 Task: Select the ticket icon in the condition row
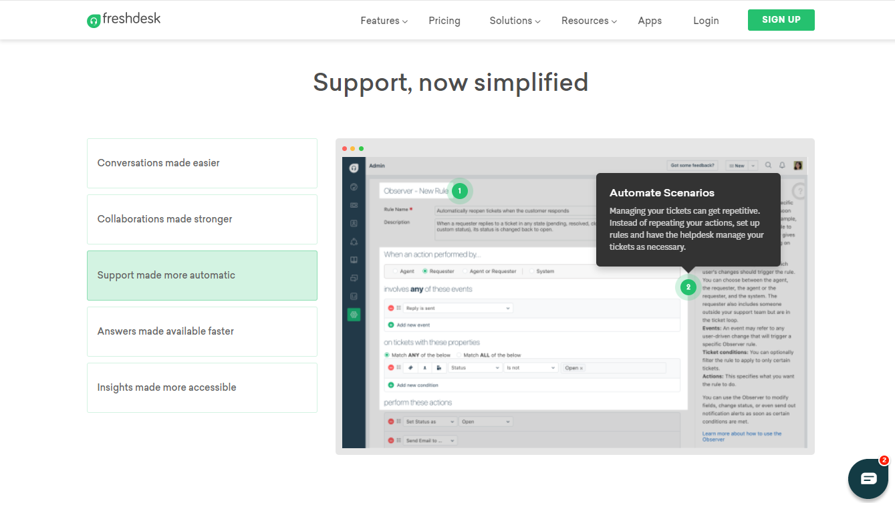(x=410, y=367)
